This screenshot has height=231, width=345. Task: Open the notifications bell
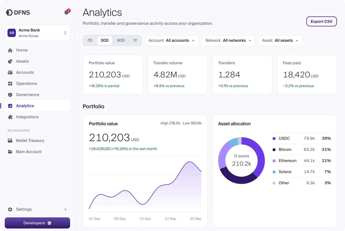(x=66, y=13)
